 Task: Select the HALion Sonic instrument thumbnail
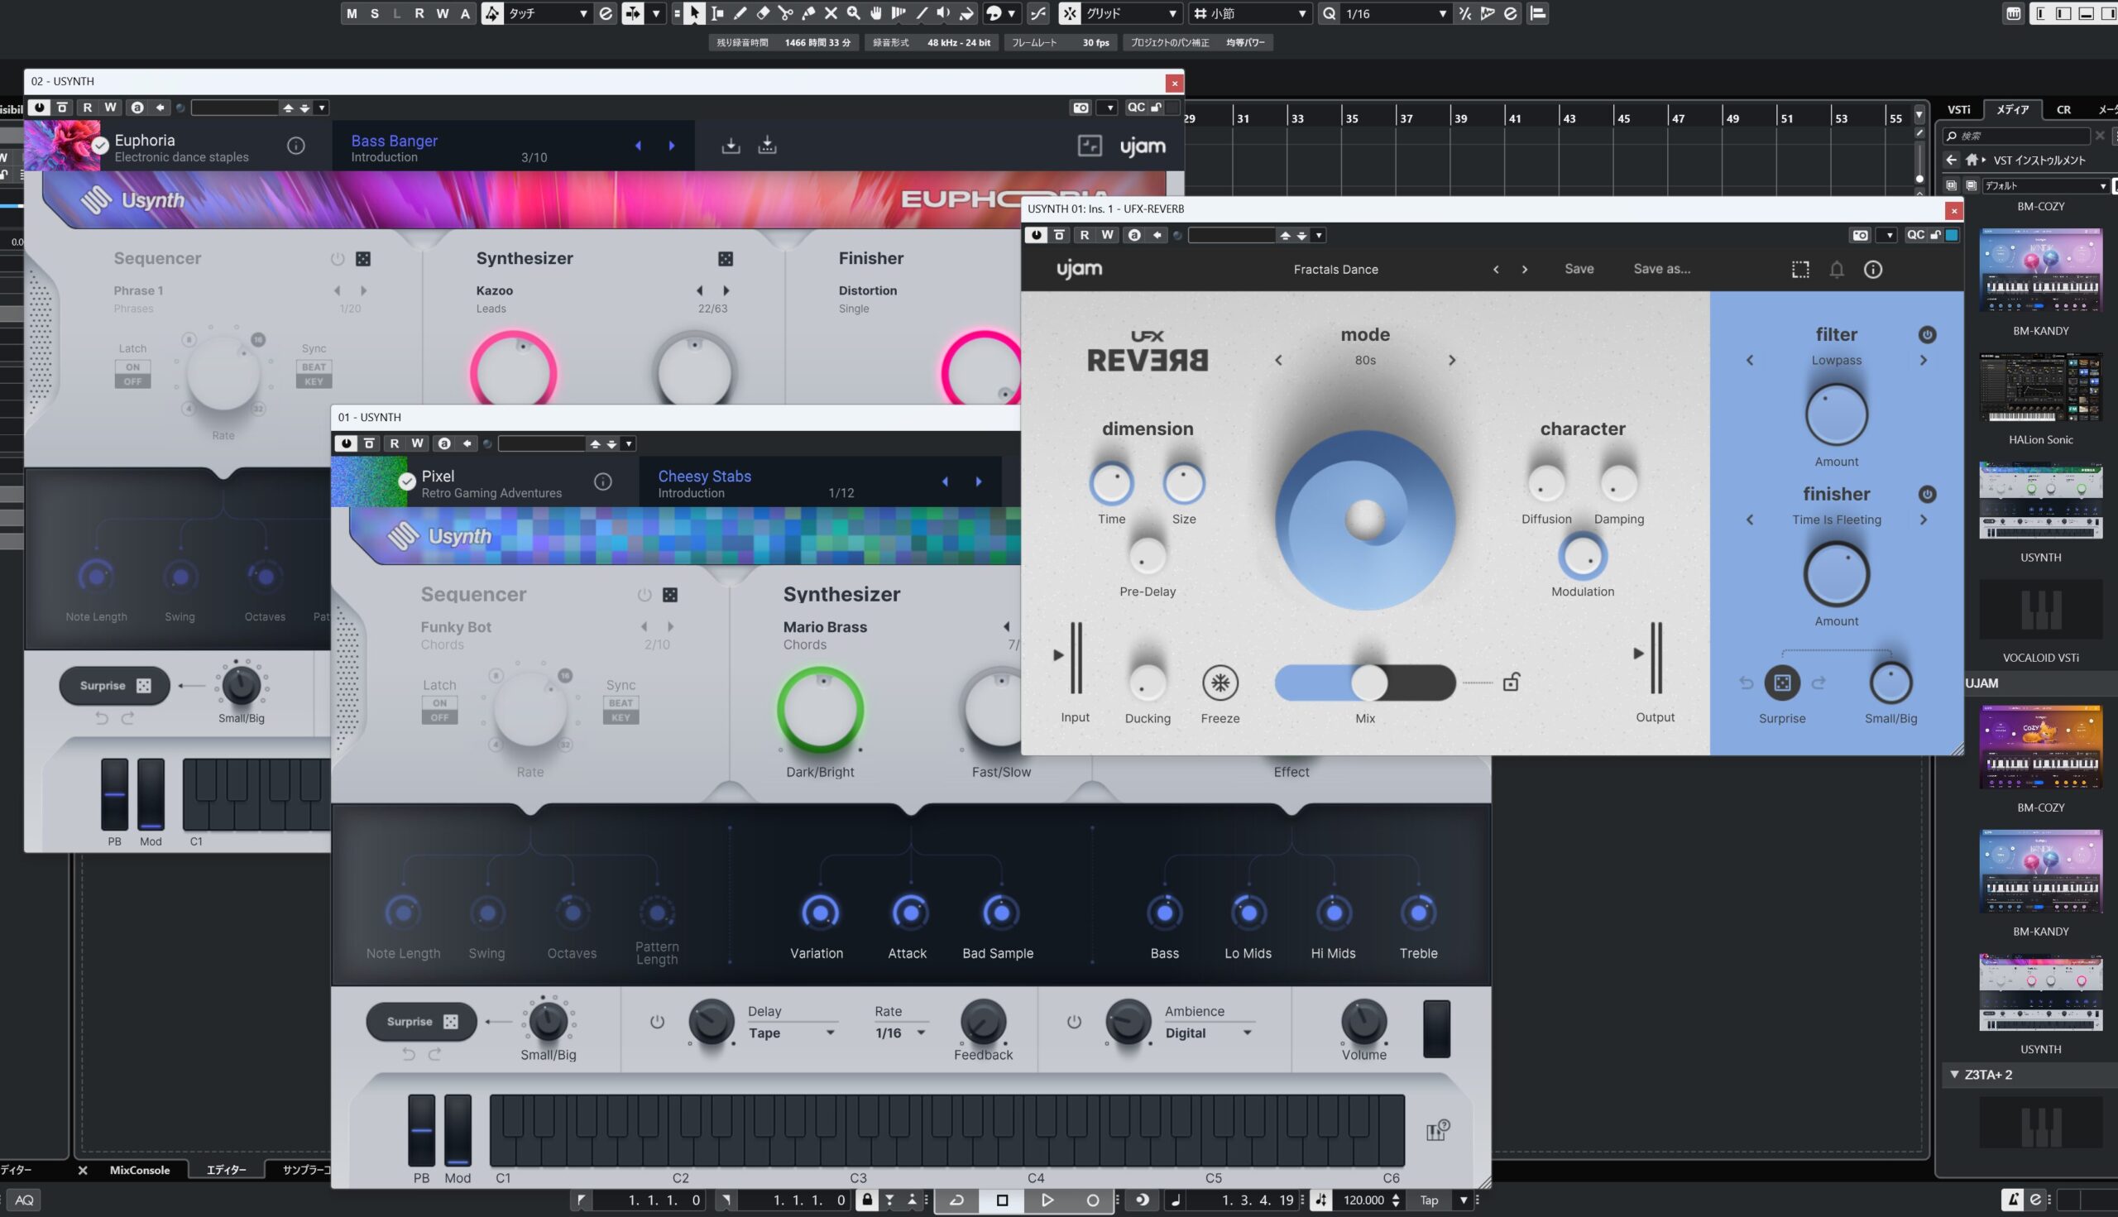(2040, 387)
